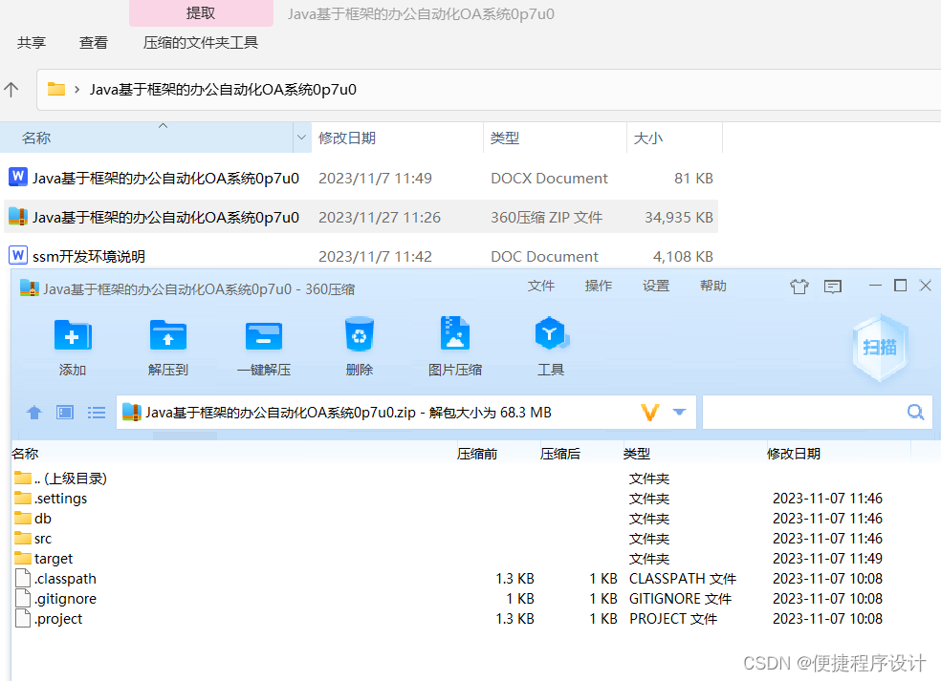The height and width of the screenshot is (681, 941).
Task: Click the feedback icon in the title bar
Action: coord(832,286)
